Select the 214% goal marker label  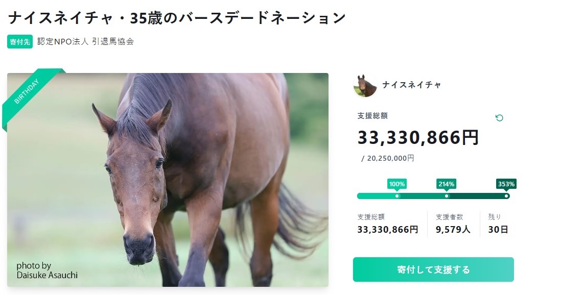(446, 184)
